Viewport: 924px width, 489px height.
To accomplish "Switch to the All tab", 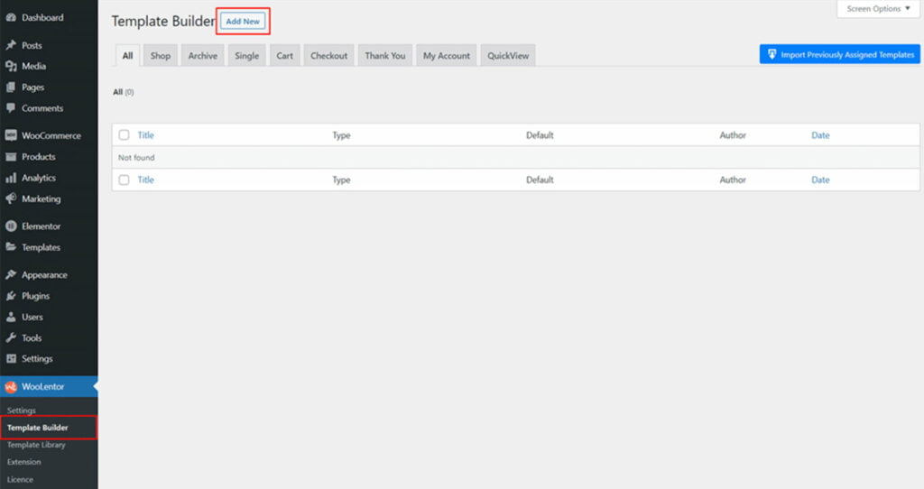I will tap(127, 56).
